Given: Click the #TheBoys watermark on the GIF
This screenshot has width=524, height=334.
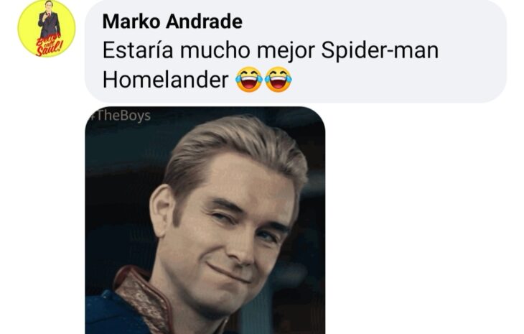Looking at the screenshot, I should click(x=120, y=116).
